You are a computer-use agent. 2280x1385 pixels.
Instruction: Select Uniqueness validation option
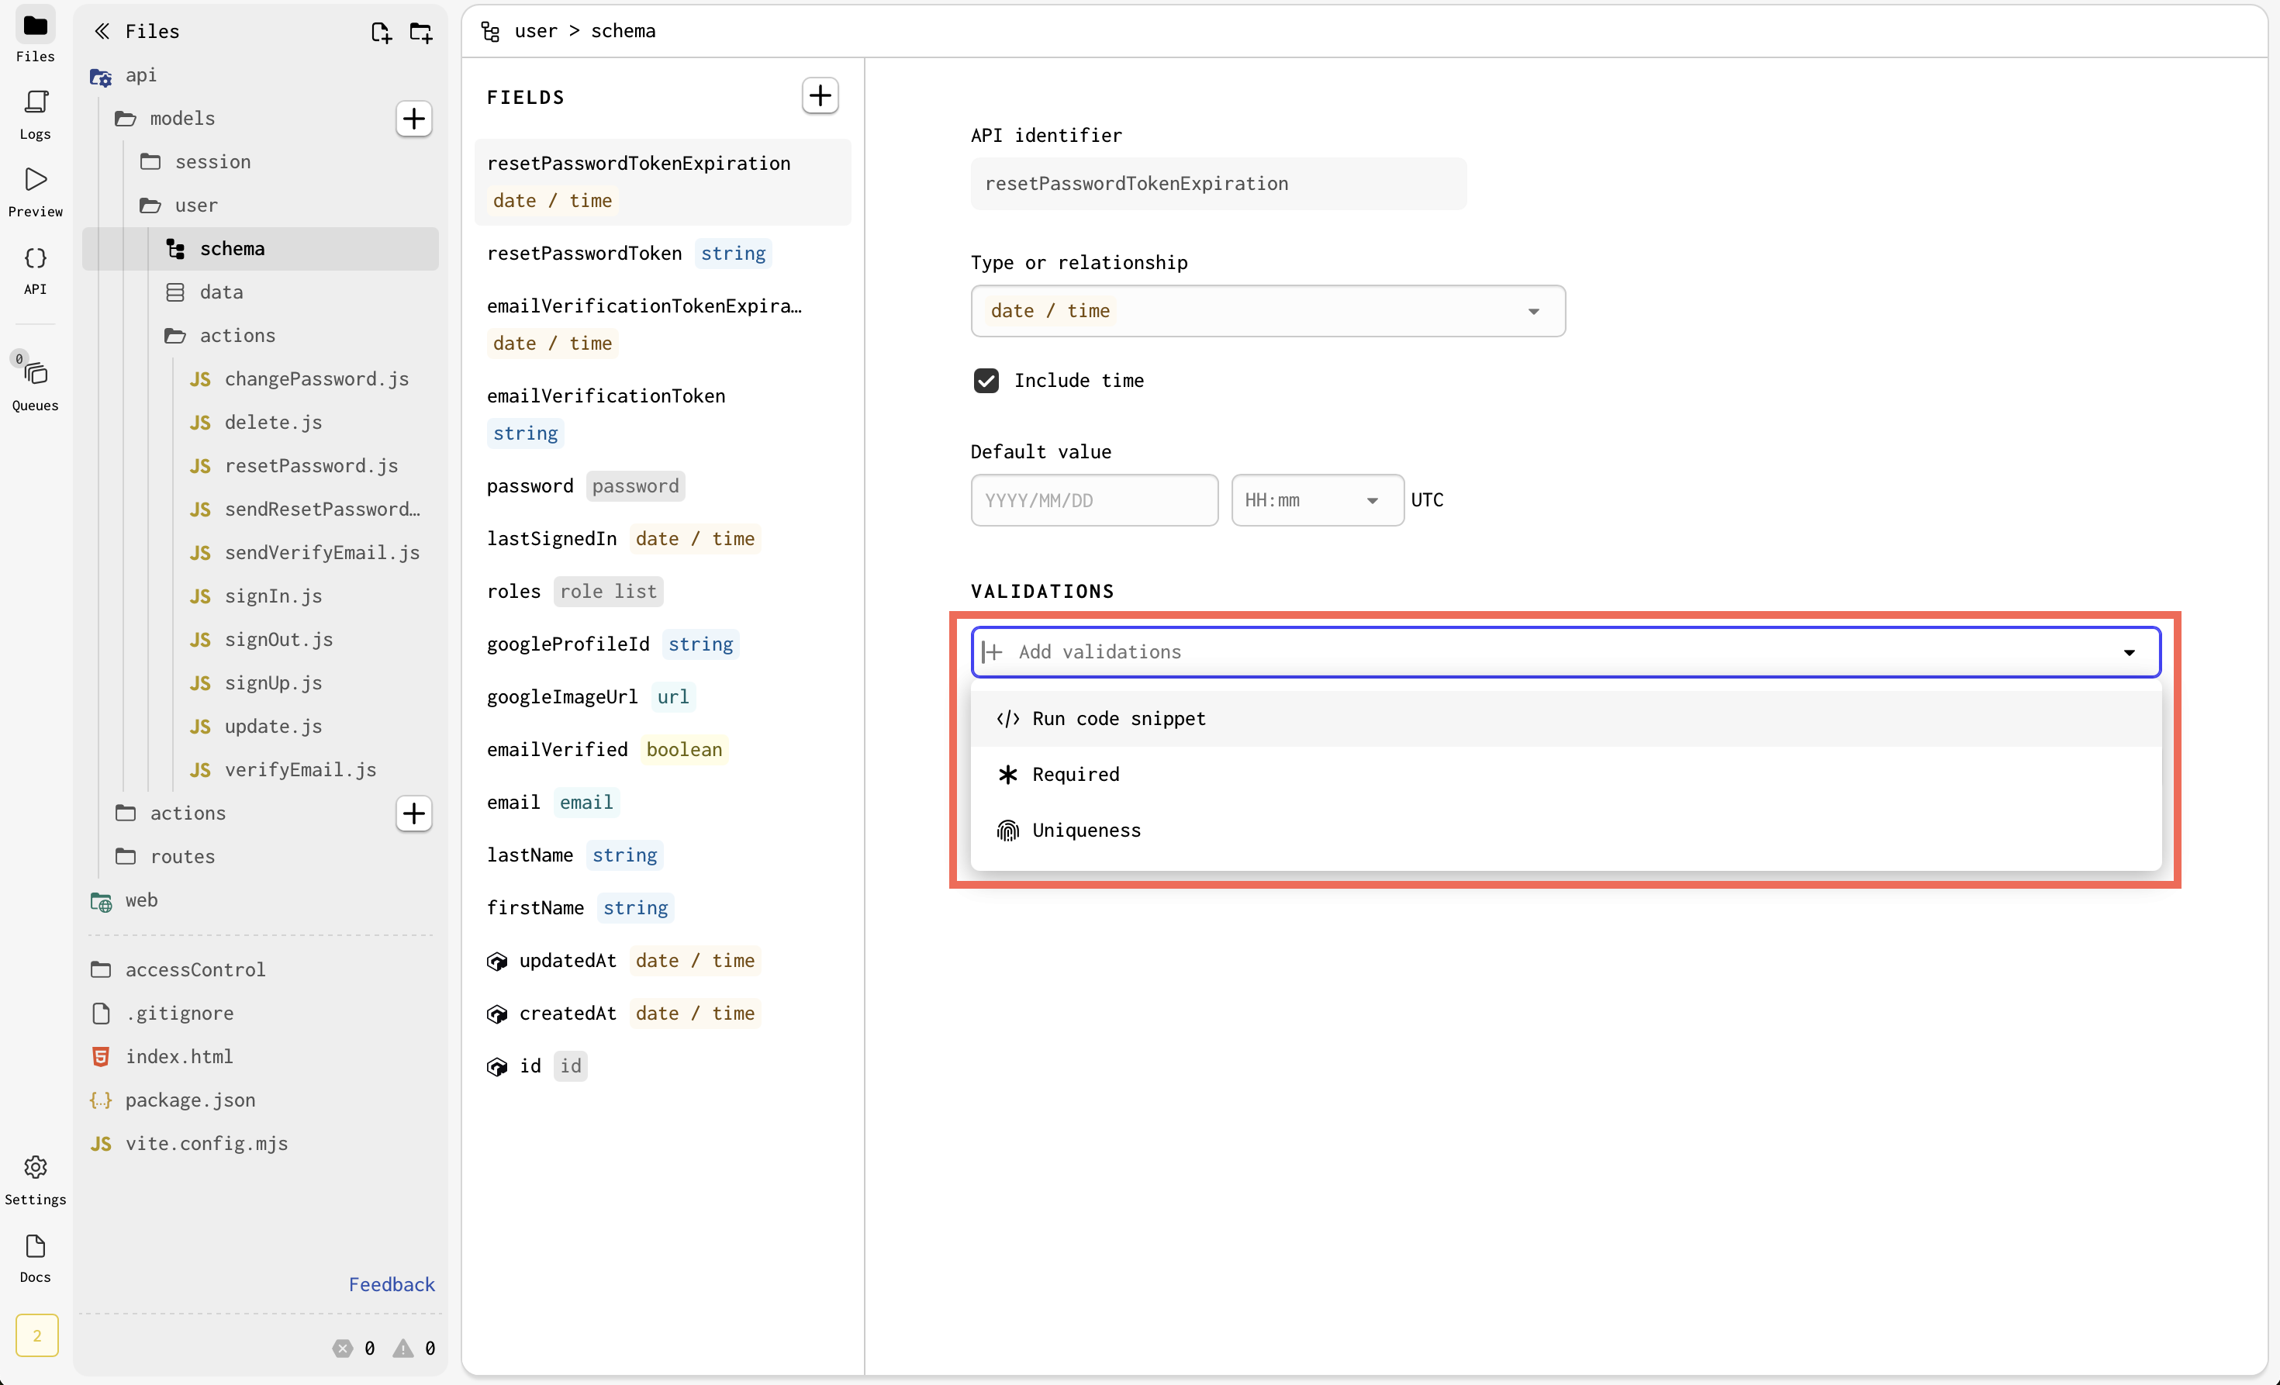point(1566,831)
